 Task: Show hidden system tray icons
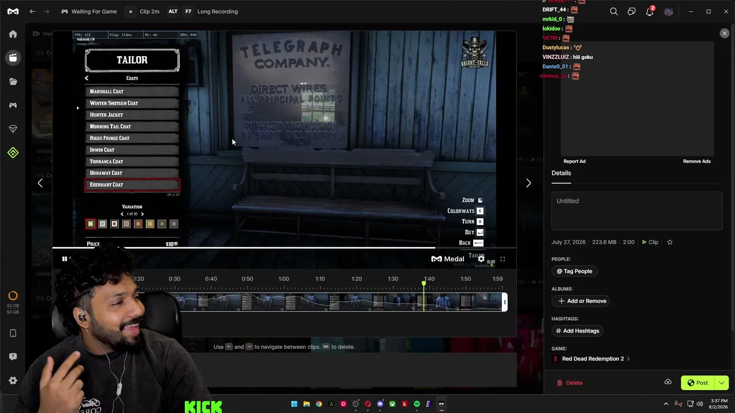point(666,404)
